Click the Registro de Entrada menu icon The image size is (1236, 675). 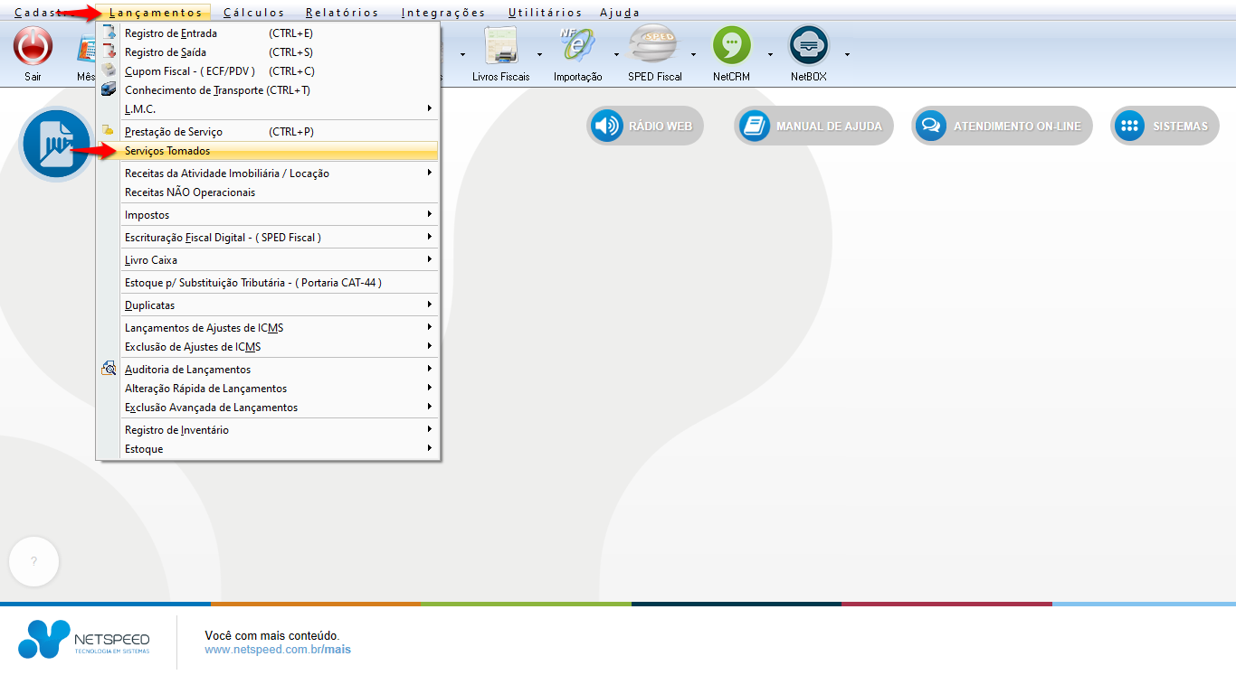pyautogui.click(x=109, y=33)
